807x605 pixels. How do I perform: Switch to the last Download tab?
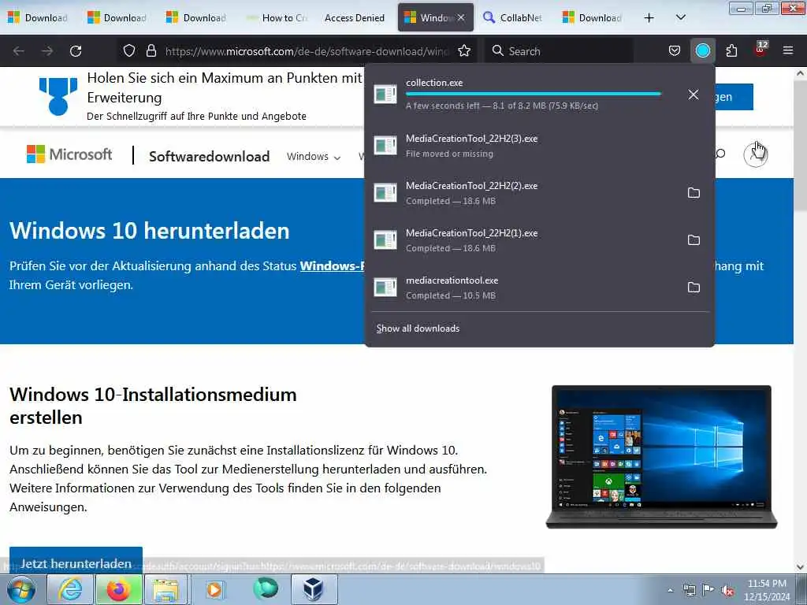(x=592, y=18)
